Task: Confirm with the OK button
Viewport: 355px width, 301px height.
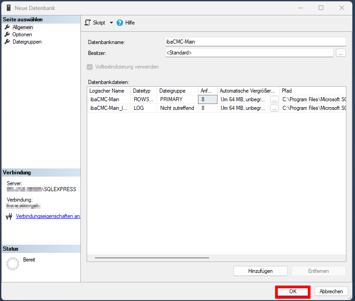Action: coord(292,291)
